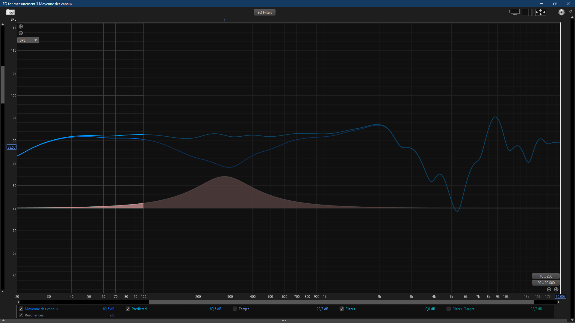Collapse side panel with double chevron
Screen dimensions: 575x323
571,11
